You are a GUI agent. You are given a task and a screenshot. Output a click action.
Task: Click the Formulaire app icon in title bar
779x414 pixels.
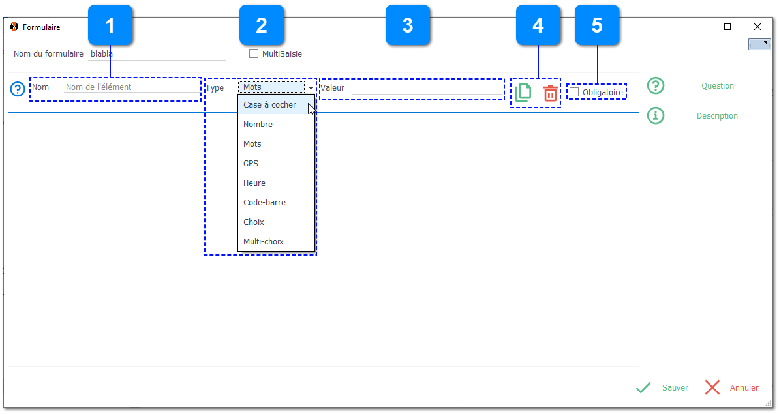coord(14,27)
